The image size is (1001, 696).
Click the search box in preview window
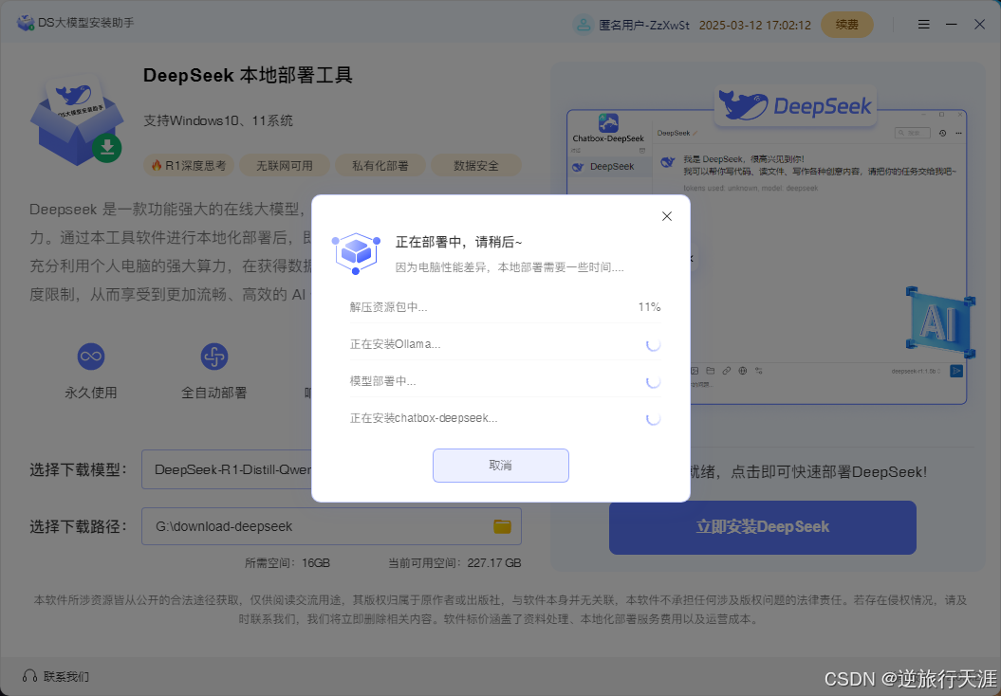click(x=912, y=133)
